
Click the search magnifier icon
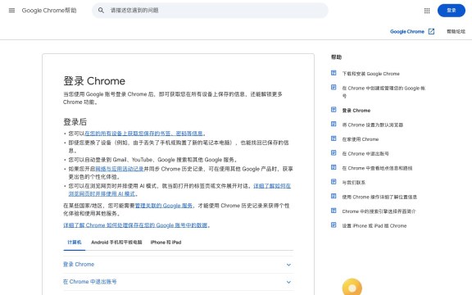(x=101, y=11)
